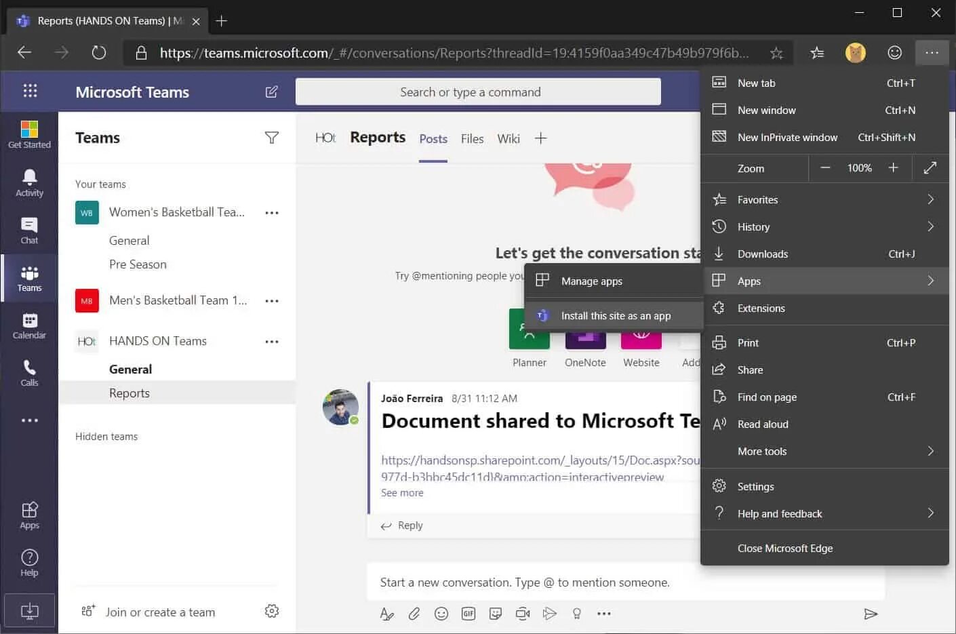Image resolution: width=956 pixels, height=634 pixels.
Task: Start a Meet Now video call
Action: point(523,614)
